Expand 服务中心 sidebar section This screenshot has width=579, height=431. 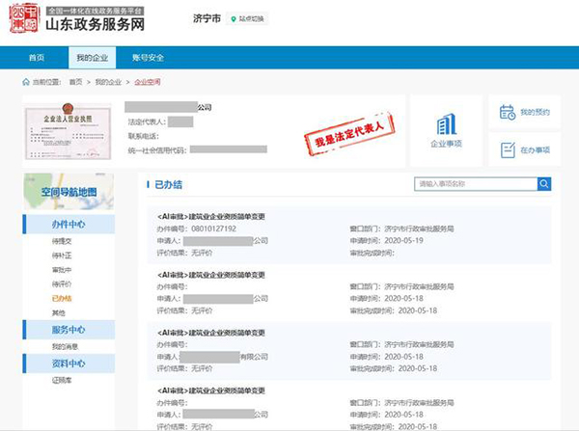pyautogui.click(x=69, y=330)
